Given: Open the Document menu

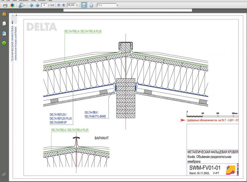Looking at the screenshot, I should [x=24, y=1].
